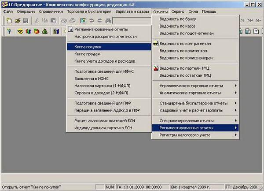
Task: Open the Операции menu
Action: 26,11
